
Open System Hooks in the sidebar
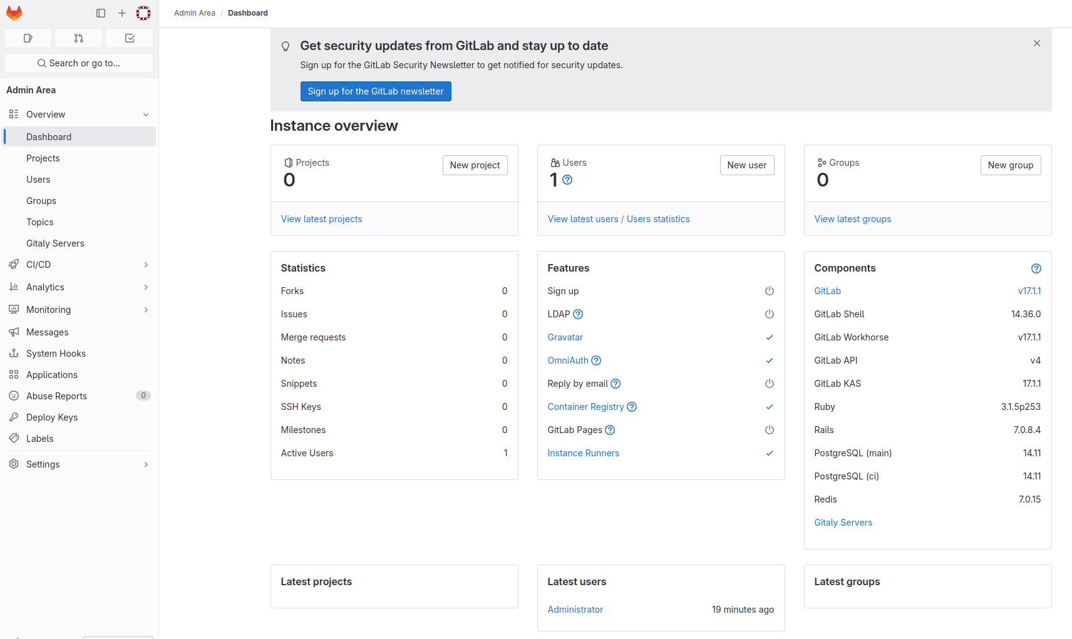80,354
